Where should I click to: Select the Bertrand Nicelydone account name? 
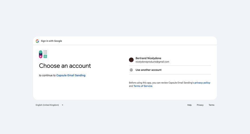tap(148, 58)
